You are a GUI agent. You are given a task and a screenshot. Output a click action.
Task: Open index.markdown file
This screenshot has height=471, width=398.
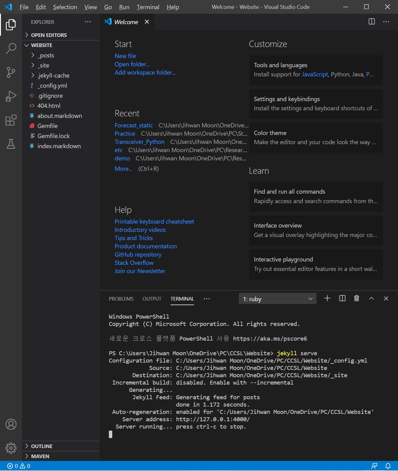[x=61, y=146]
